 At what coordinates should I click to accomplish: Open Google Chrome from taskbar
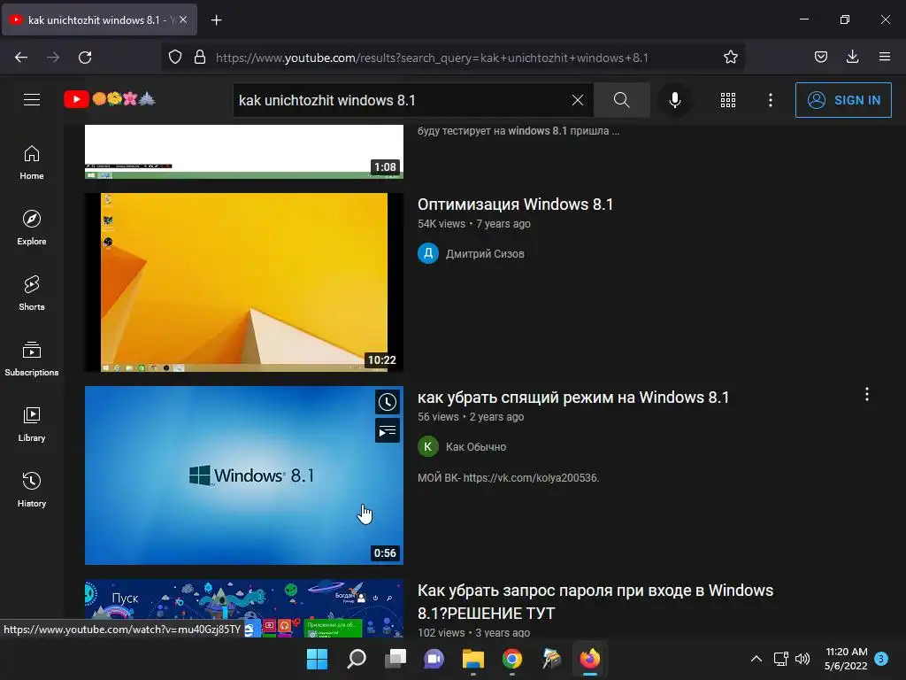(x=512, y=659)
